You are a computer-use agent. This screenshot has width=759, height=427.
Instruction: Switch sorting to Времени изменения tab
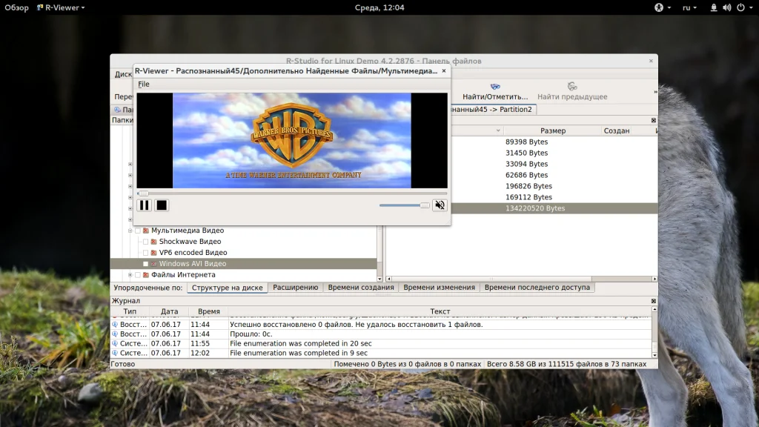(x=439, y=288)
